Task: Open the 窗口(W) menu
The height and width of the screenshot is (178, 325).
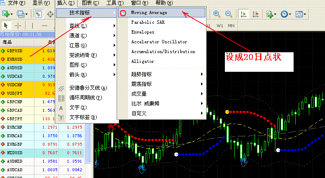Action: pyautogui.click(x=140, y=3)
